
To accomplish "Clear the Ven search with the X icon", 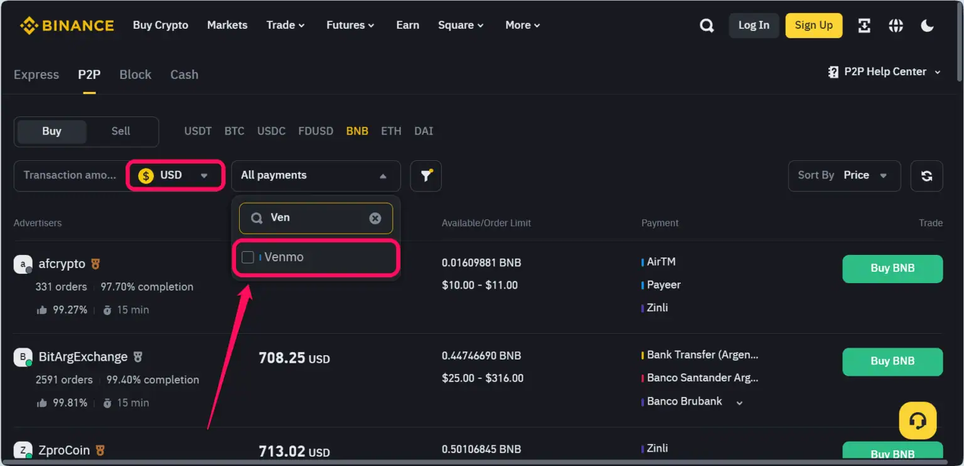I will coord(375,218).
